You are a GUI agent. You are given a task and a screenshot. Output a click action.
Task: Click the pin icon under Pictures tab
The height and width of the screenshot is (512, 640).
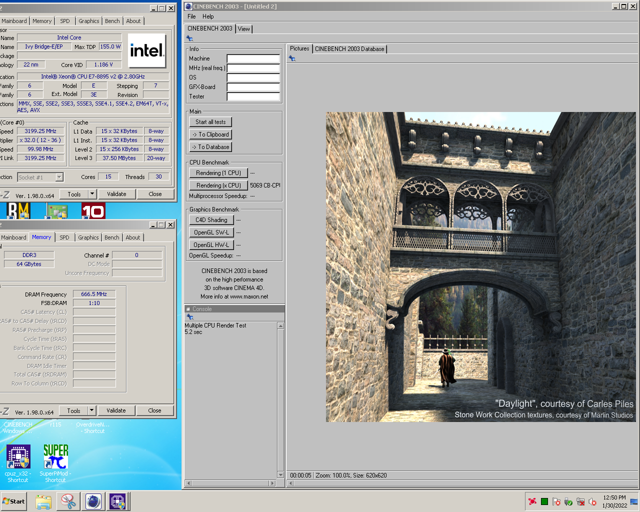pos(292,58)
